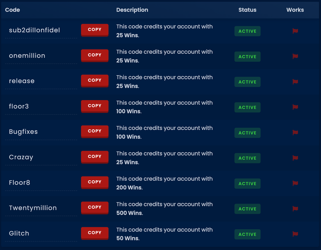Image resolution: width=321 pixels, height=250 pixels.
Task: Click the 50 Wins description text
Action: [165, 234]
